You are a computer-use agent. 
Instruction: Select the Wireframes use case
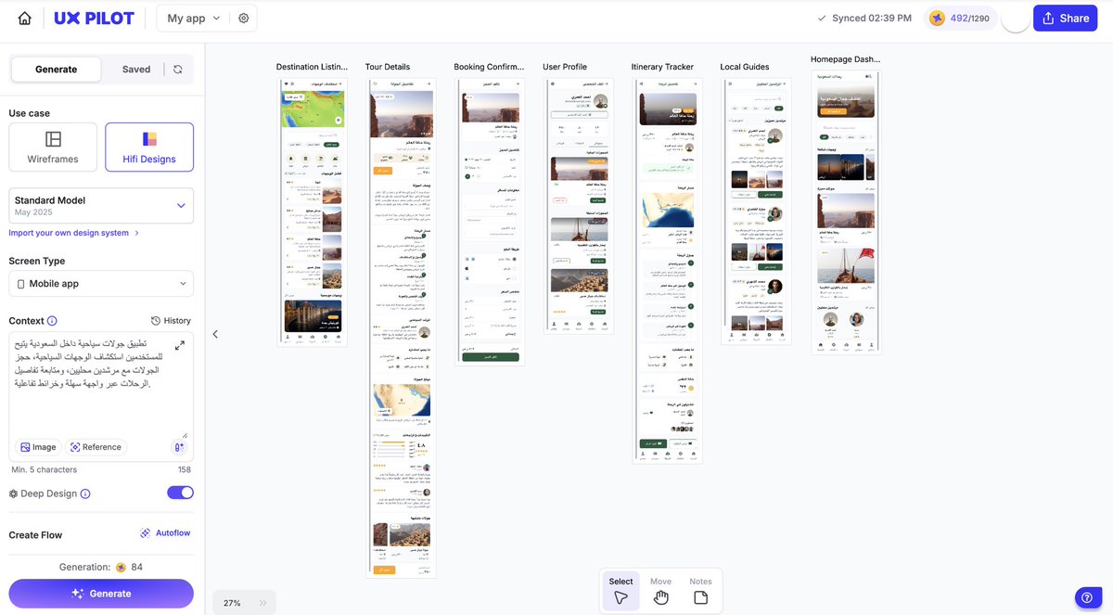pos(53,147)
